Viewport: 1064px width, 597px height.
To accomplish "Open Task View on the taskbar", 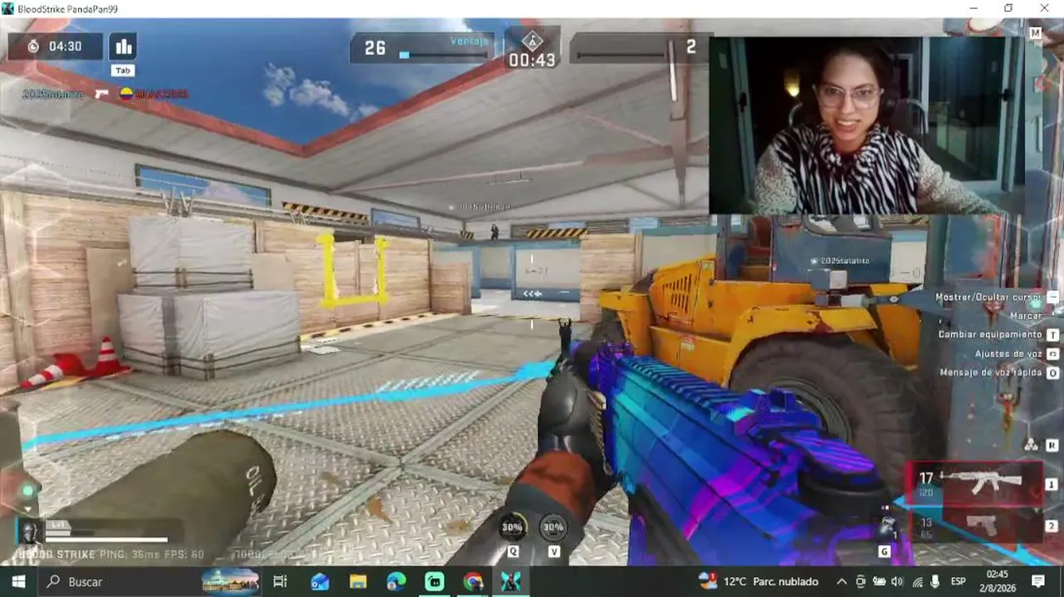I will tap(280, 581).
